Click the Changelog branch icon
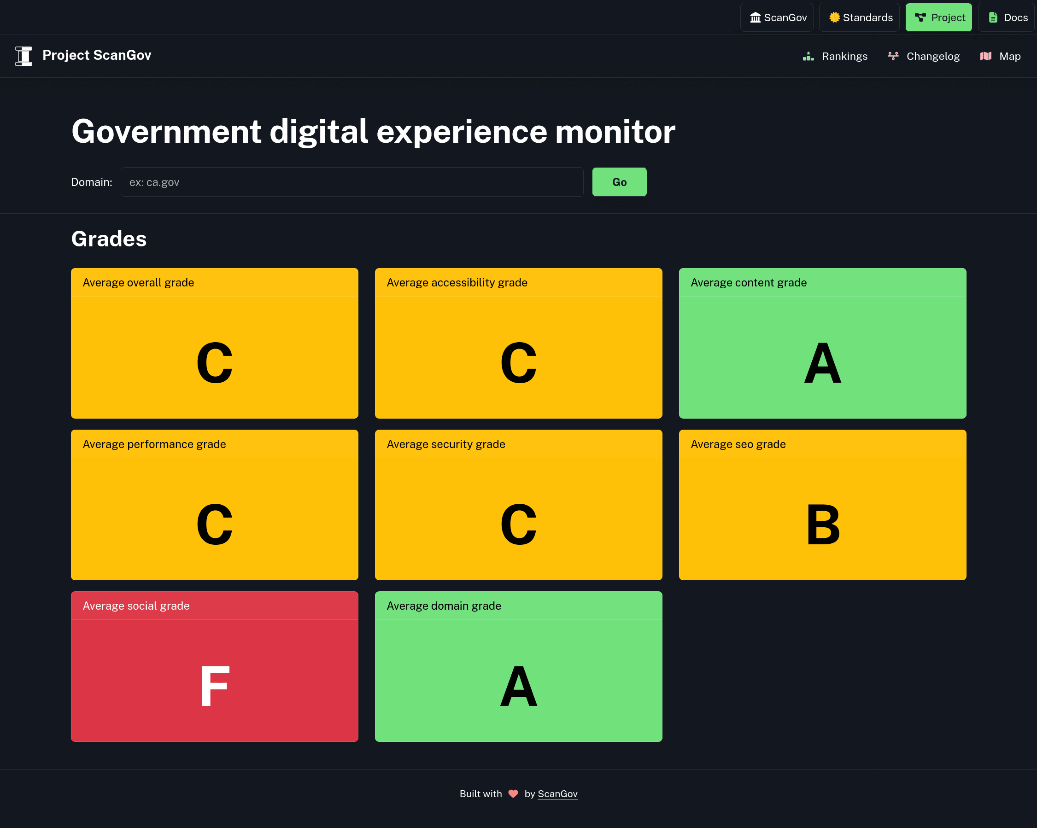Screen dimensions: 1037x828 tap(893, 56)
